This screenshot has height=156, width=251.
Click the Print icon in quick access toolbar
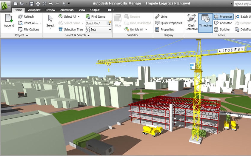38,4
